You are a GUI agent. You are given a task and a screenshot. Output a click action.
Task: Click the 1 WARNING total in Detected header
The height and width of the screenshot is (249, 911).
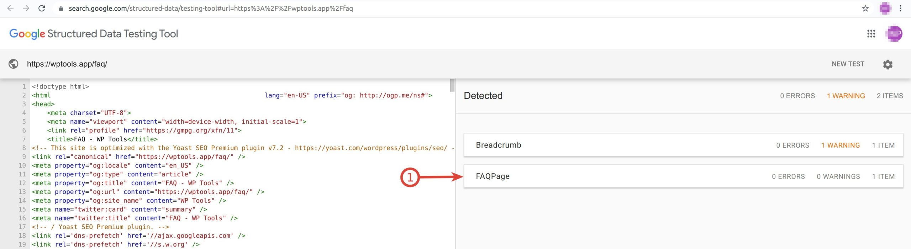(846, 96)
